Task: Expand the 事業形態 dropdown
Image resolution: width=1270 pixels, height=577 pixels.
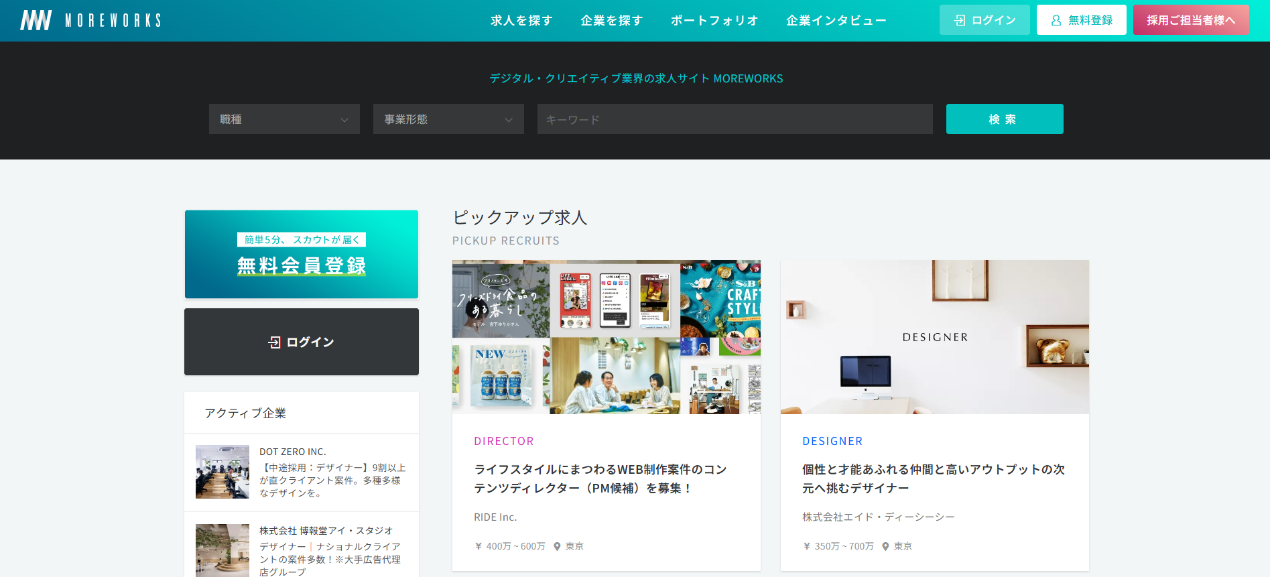Action: [448, 119]
